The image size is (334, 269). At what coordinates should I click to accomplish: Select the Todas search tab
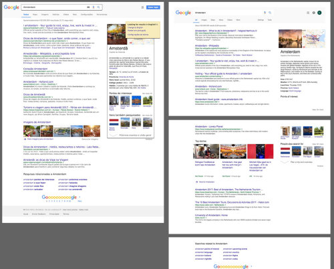[x=26, y=15]
